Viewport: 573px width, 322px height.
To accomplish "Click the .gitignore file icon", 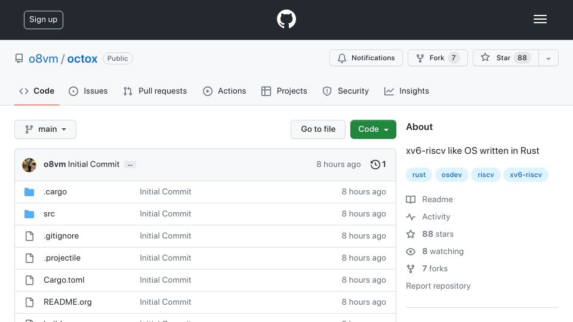I will pos(30,236).
